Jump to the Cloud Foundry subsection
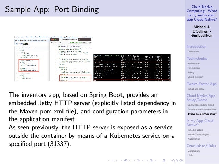This screenshot has height=164, width=219. [x=195, y=77]
